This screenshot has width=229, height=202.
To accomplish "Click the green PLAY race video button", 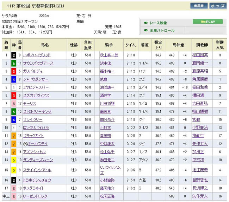I will coord(208,22).
